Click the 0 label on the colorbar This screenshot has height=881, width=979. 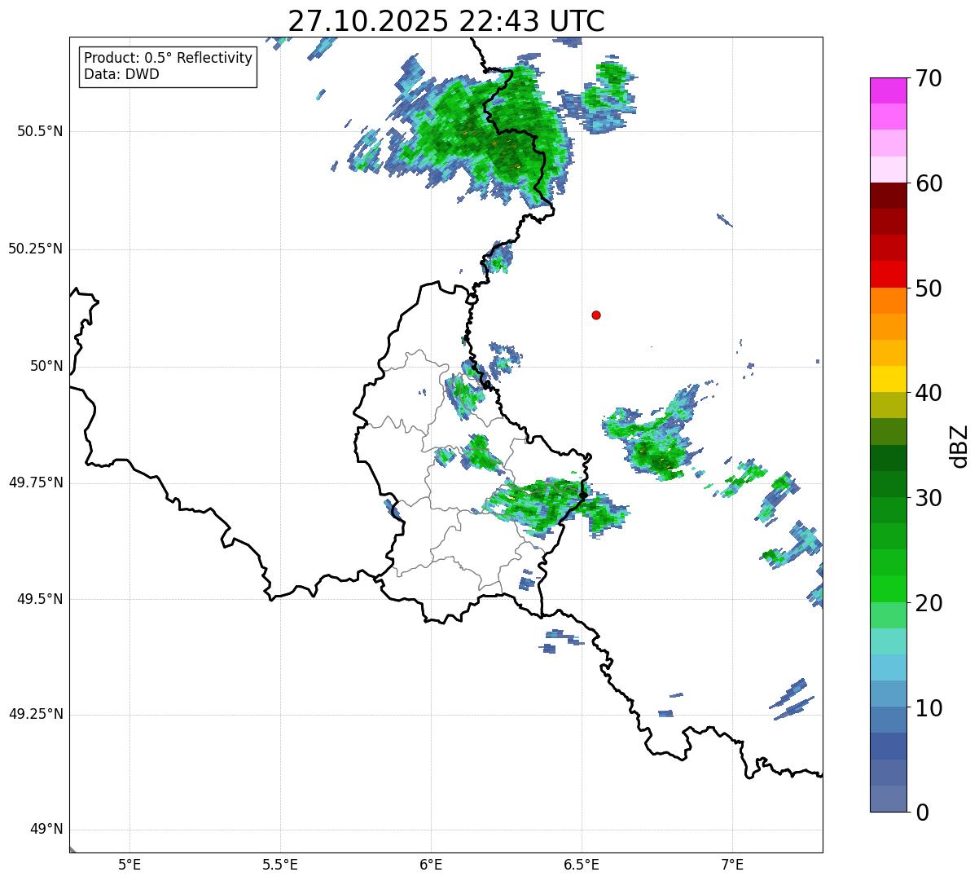click(x=922, y=813)
